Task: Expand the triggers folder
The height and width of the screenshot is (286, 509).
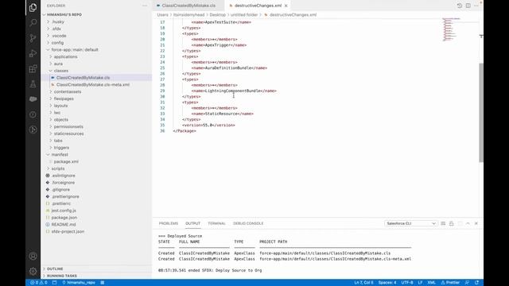Action: pos(61,148)
